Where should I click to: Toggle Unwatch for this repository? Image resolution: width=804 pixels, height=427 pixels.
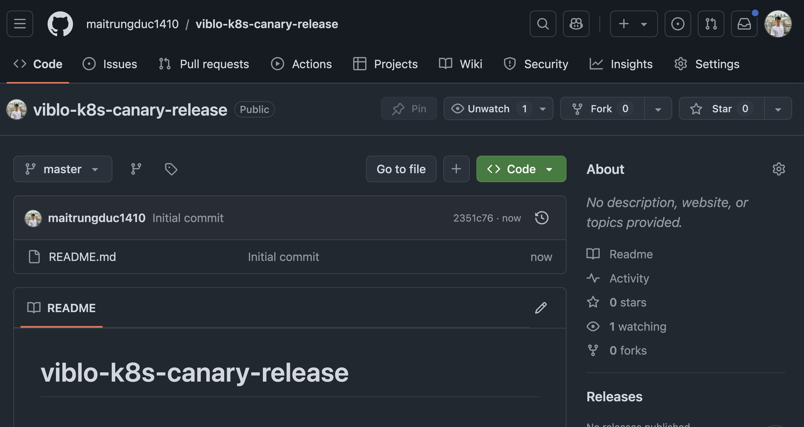[x=489, y=109]
